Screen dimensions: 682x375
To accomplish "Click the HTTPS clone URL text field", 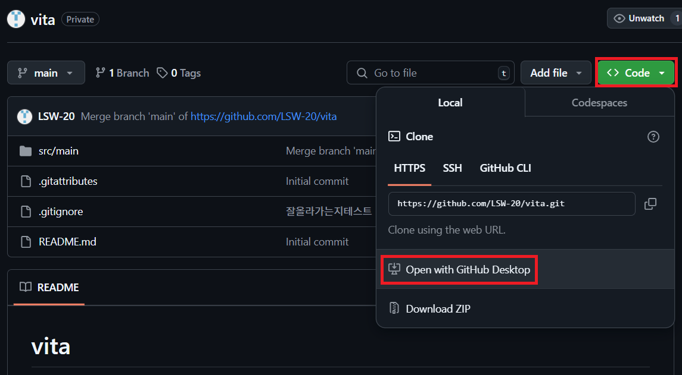I will (512, 204).
